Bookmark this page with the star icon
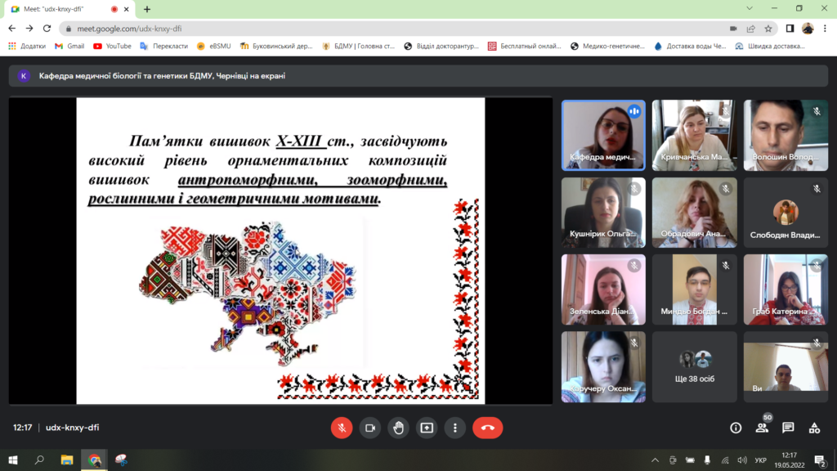 point(769,28)
